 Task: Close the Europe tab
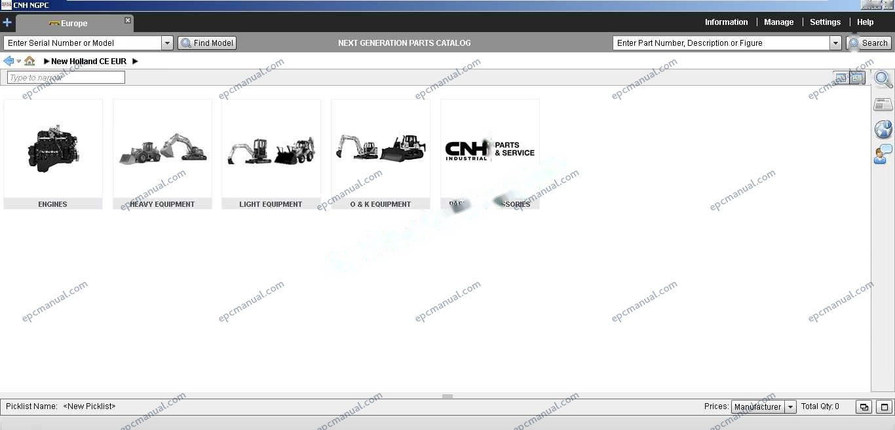point(128,20)
